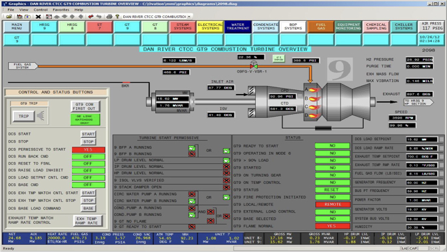The height and width of the screenshot is (252, 447).
Task: Open the Control menu
Action: (x=41, y=10)
